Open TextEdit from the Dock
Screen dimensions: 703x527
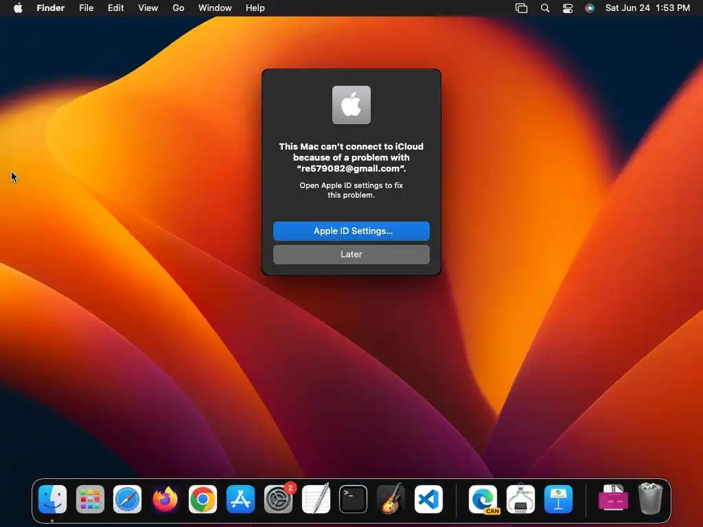click(x=316, y=500)
